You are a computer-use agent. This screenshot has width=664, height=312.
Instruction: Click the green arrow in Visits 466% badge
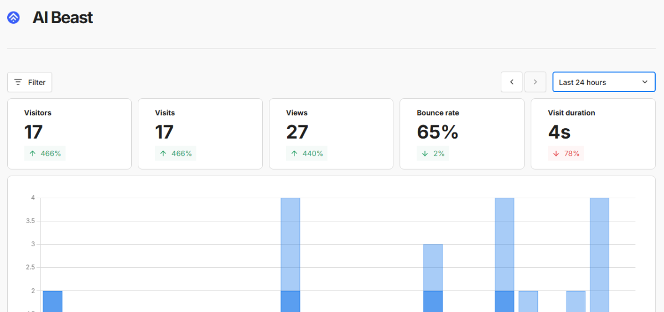coord(163,154)
